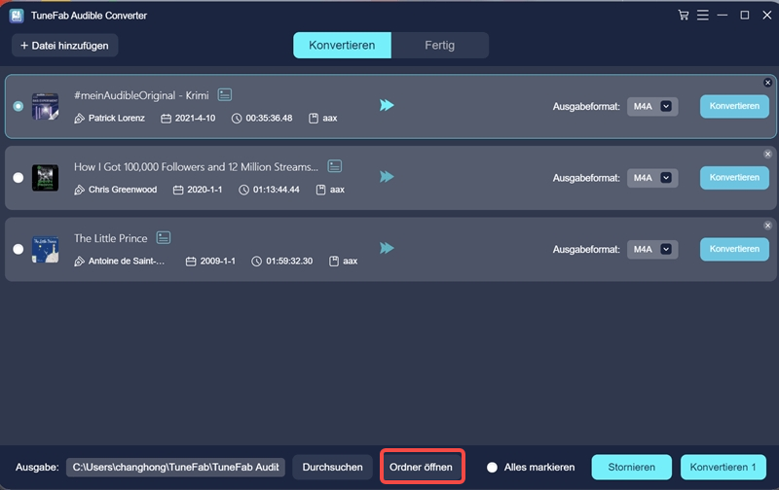Image resolution: width=779 pixels, height=490 pixels.
Task: Click author pen icon beside Chris Greenwood
Action: click(79, 190)
